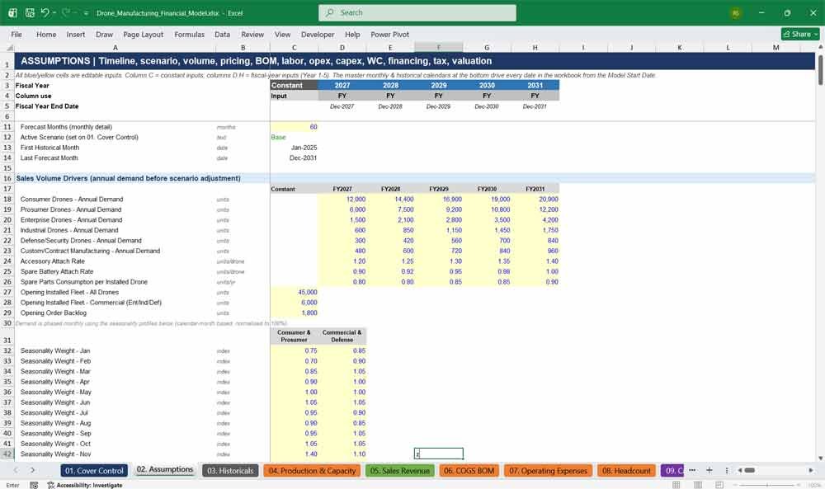Select the Active Scenario cell showing Base
Image resolution: width=825 pixels, height=489 pixels.
295,137
